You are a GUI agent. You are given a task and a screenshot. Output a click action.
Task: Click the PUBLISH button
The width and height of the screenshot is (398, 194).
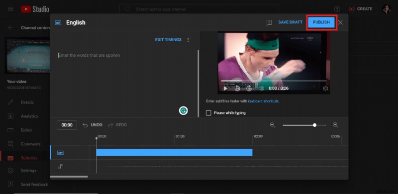pyautogui.click(x=321, y=22)
